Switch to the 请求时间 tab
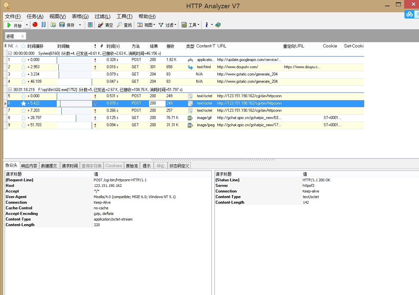The image size is (419, 295). point(70,166)
